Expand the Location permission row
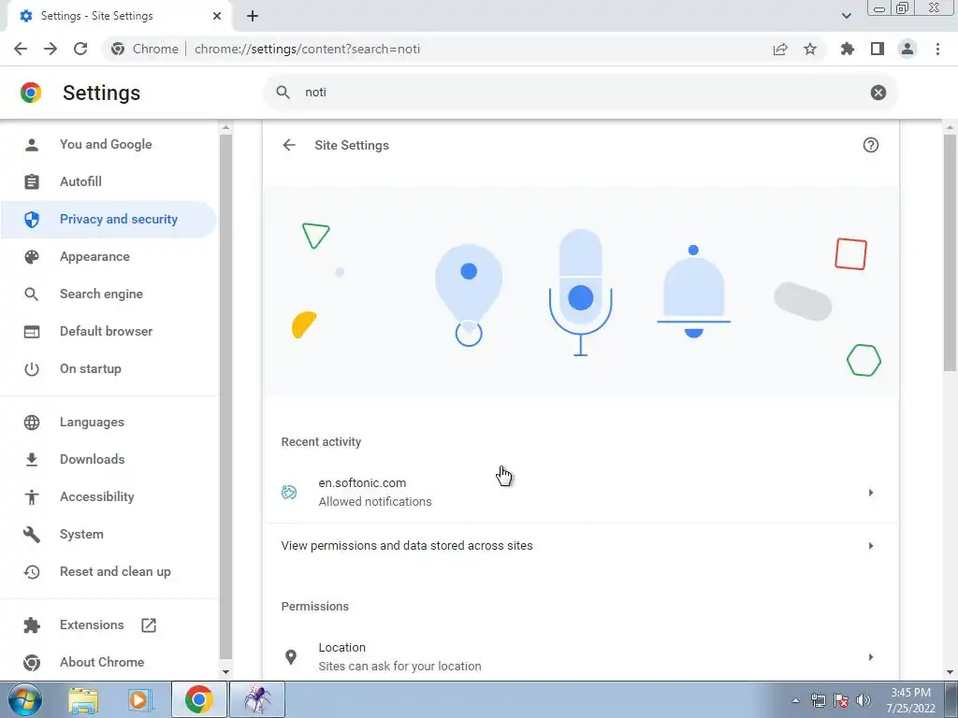The width and height of the screenshot is (958, 718). pos(871,657)
